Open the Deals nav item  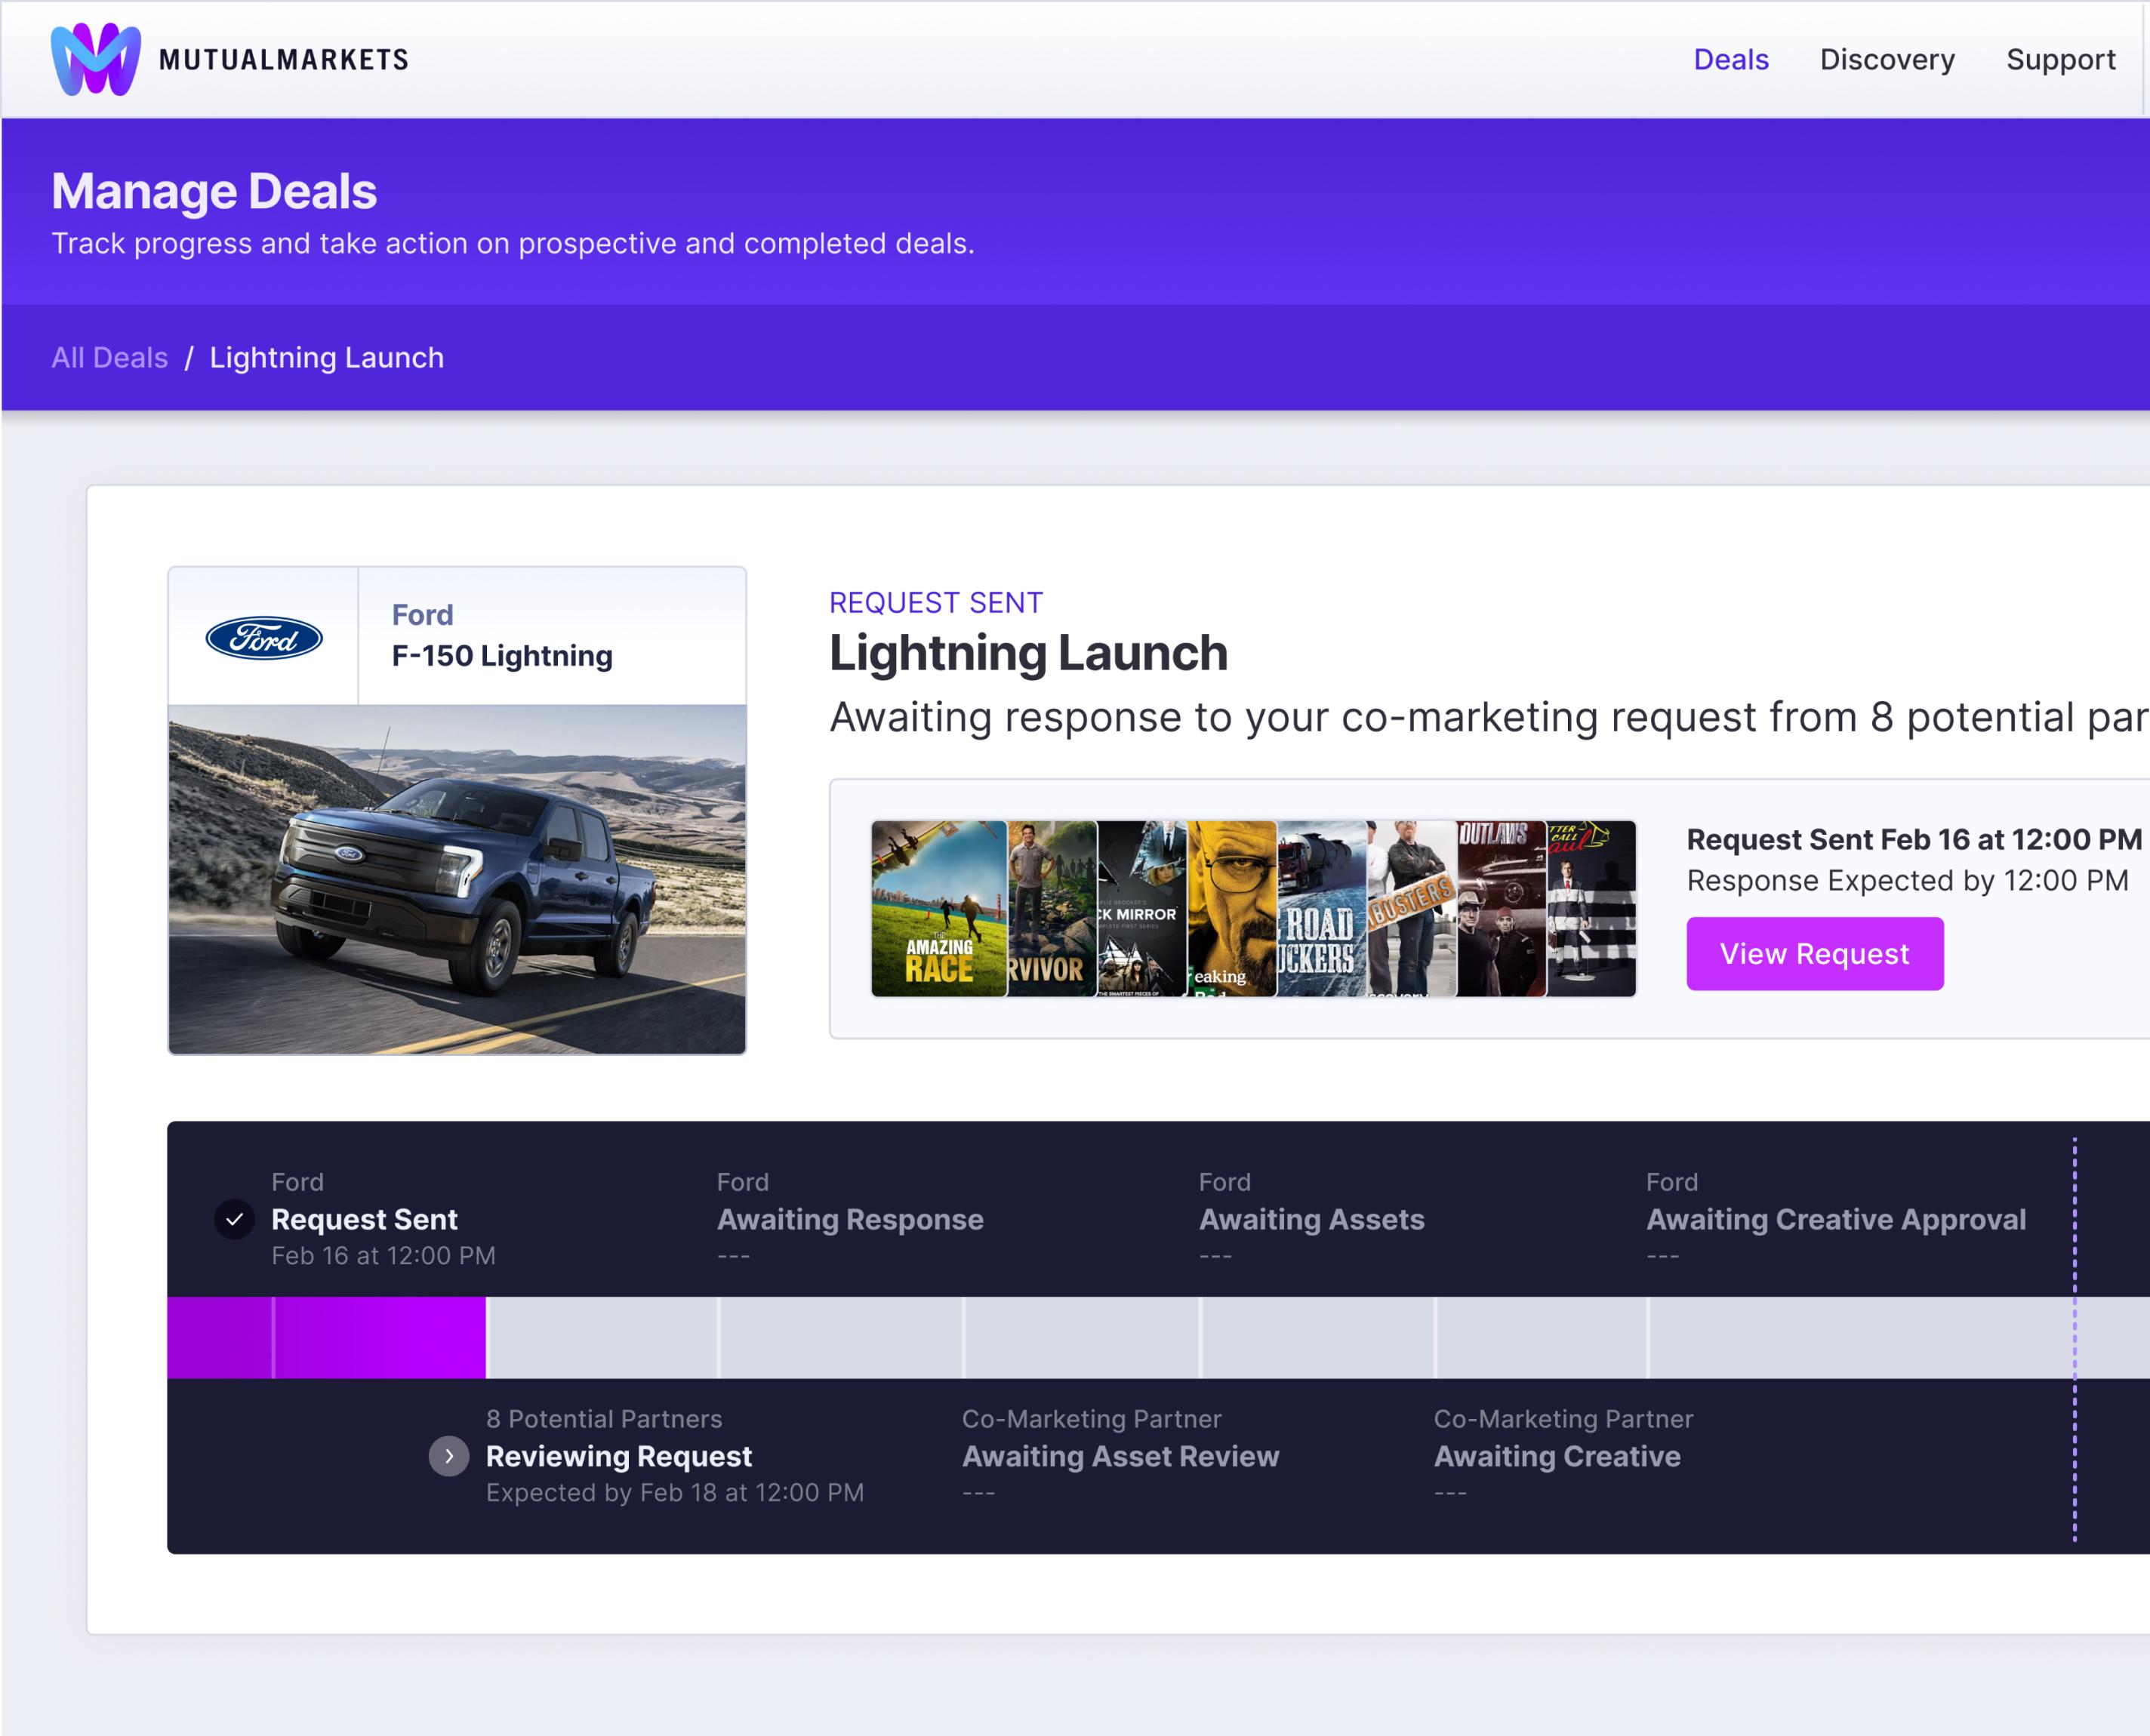(1731, 60)
